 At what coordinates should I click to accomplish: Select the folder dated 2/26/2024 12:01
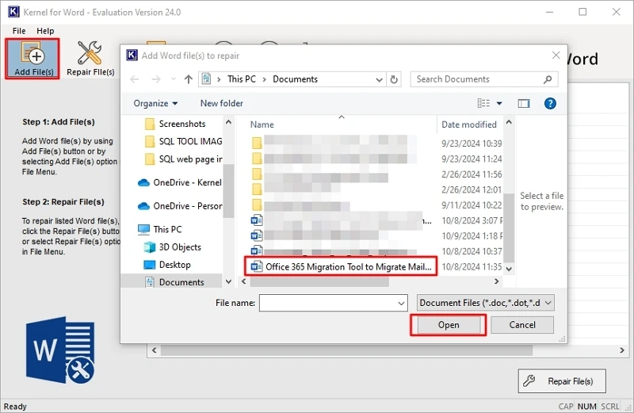[x=376, y=189]
